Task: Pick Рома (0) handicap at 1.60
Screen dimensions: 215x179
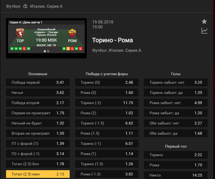Action: 107,93
